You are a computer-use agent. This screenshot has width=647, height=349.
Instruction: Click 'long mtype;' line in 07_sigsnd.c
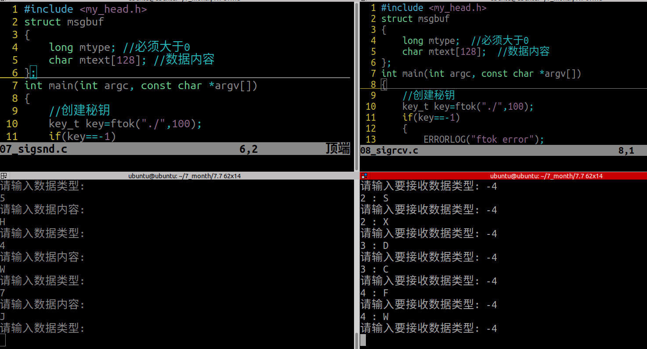[x=83, y=47]
